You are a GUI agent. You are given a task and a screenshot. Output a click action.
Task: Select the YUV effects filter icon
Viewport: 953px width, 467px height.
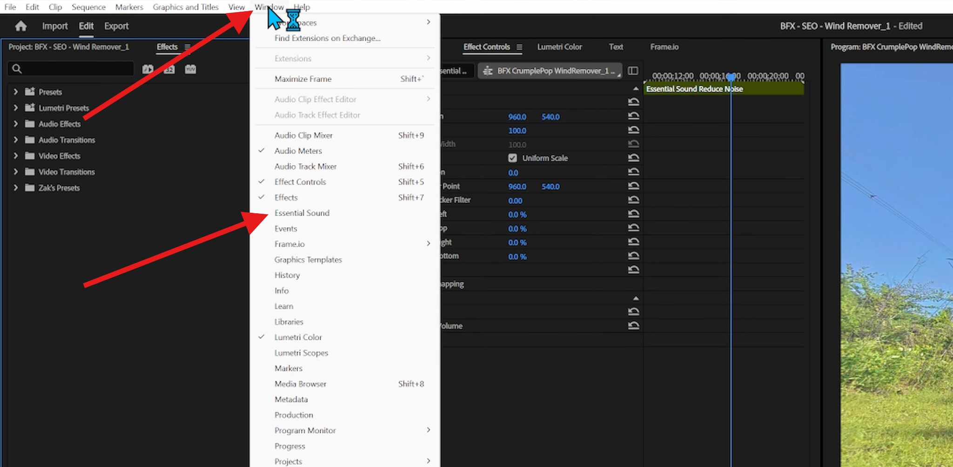point(190,69)
